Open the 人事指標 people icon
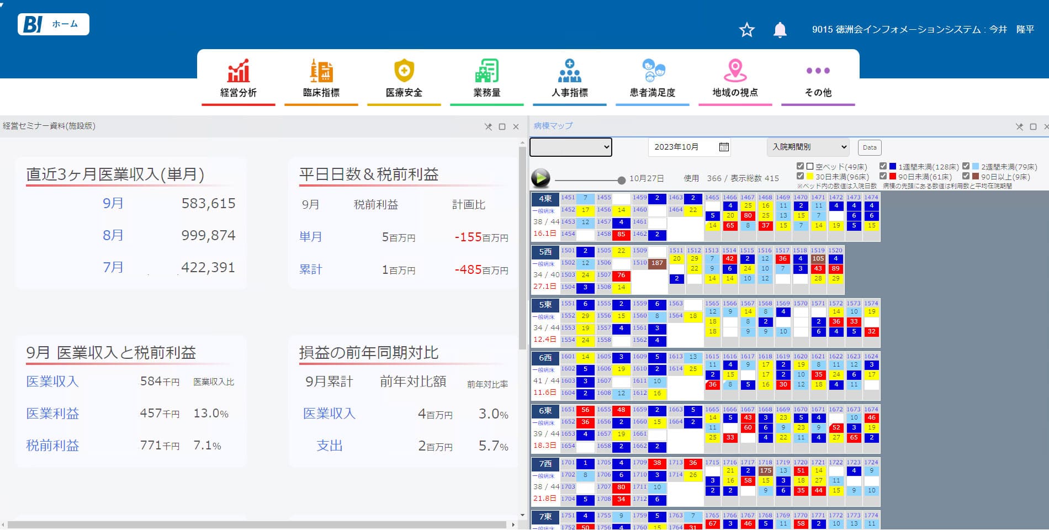 coord(570,71)
